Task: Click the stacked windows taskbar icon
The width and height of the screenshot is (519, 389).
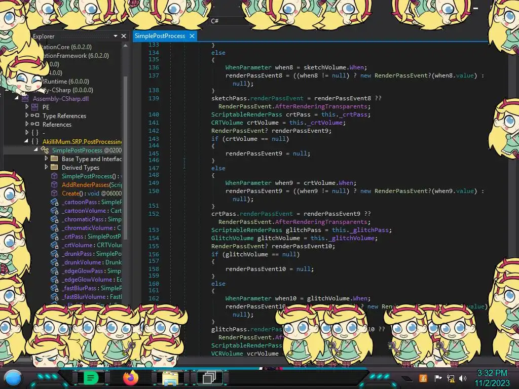Action: click(x=209, y=378)
